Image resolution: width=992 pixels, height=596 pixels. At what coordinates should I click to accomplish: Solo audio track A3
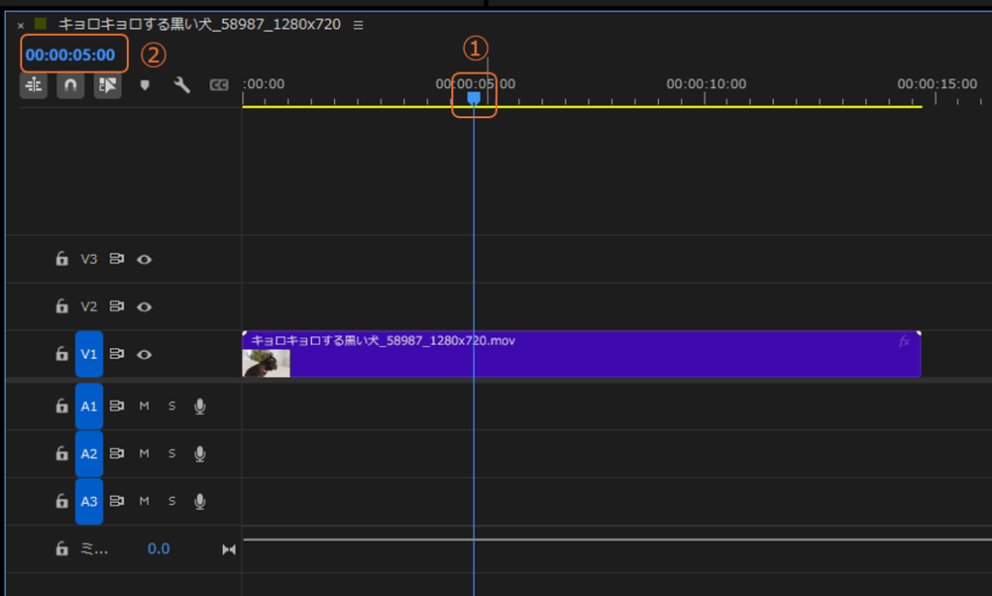pyautogui.click(x=171, y=501)
